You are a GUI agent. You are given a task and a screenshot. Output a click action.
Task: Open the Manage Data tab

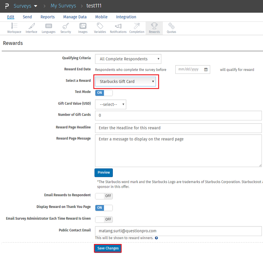click(x=75, y=17)
